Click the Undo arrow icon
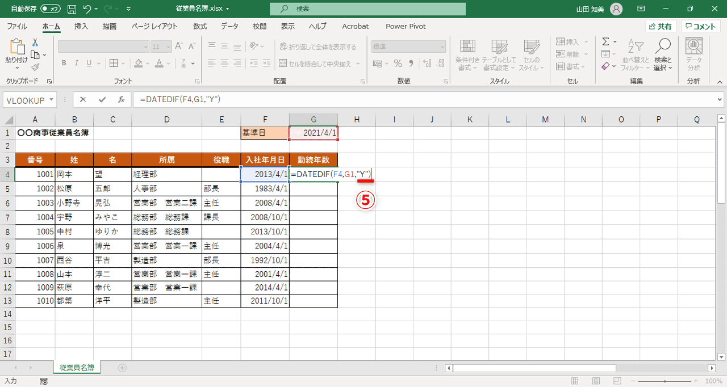 tap(87, 9)
